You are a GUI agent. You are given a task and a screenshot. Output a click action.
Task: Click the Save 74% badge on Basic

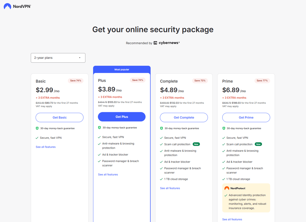(76, 81)
